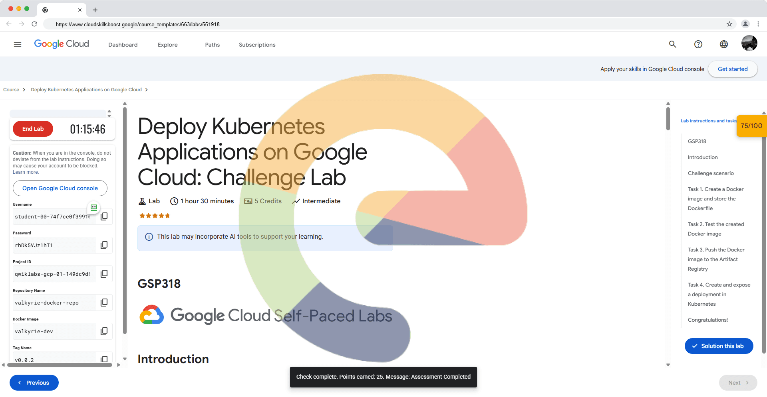Click the 75/100 score badge
The width and height of the screenshot is (767, 397).
(751, 126)
